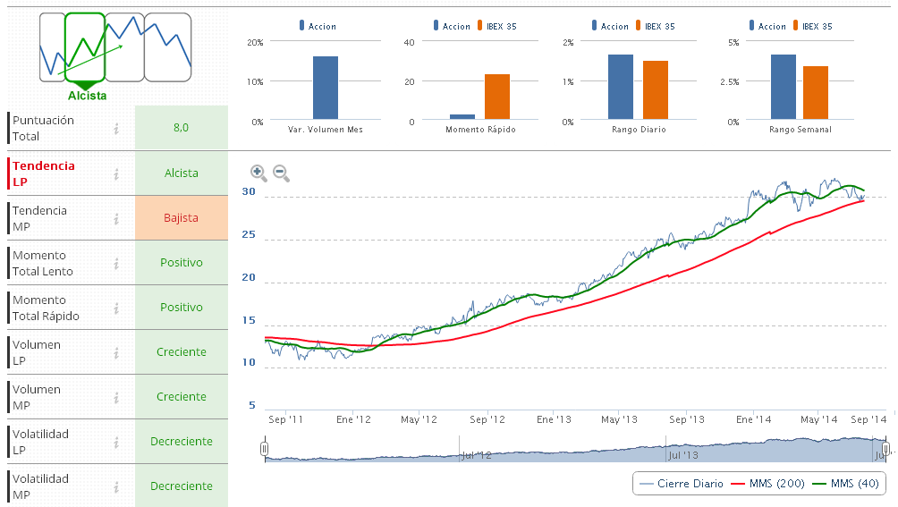This screenshot has height=507, width=898.
Task: Open info icon for Puntuación Total
Action: tap(116, 129)
